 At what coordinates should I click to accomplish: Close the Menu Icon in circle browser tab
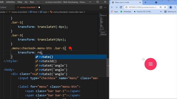[x=140, y=2]
